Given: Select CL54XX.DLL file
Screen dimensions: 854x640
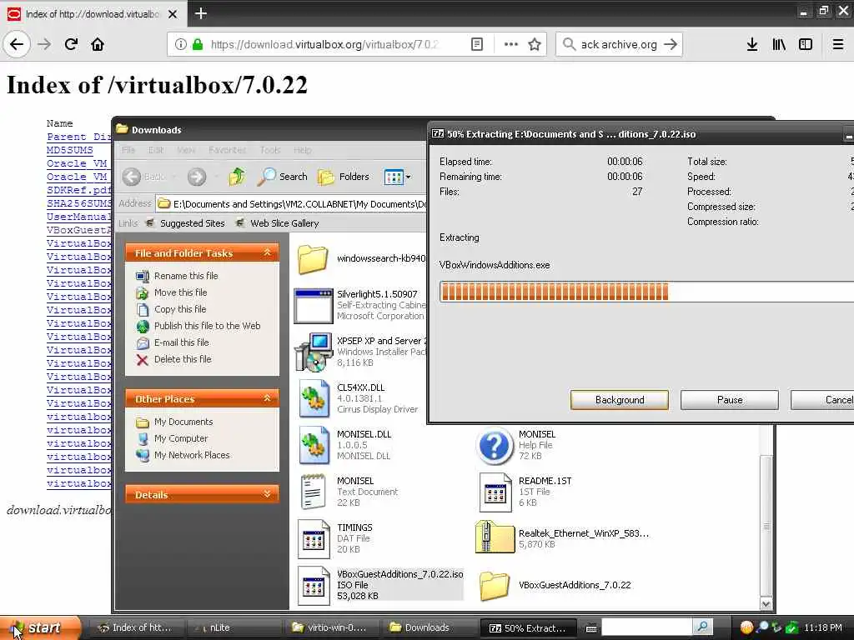Looking at the screenshot, I should pos(359,398).
